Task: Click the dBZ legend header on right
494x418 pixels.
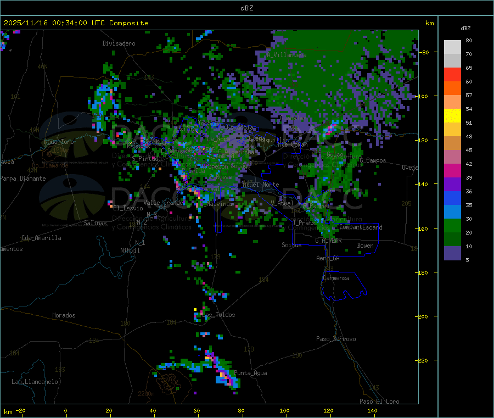Action: click(x=465, y=29)
